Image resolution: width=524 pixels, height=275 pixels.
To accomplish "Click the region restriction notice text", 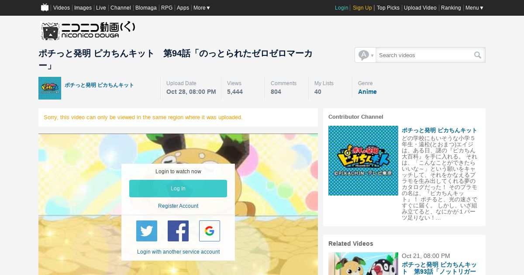I will [x=143, y=117].
